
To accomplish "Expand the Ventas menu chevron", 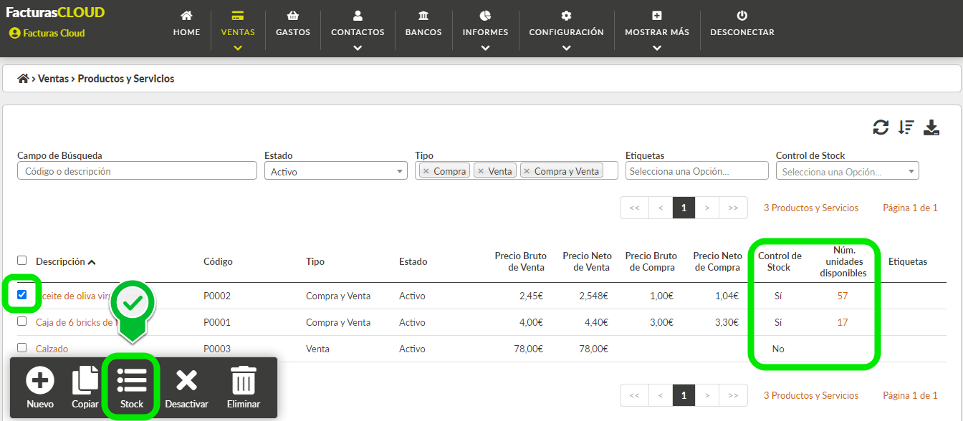I will tap(238, 48).
